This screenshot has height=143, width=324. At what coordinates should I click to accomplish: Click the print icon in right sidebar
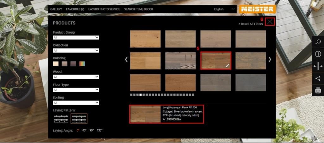click(318, 91)
